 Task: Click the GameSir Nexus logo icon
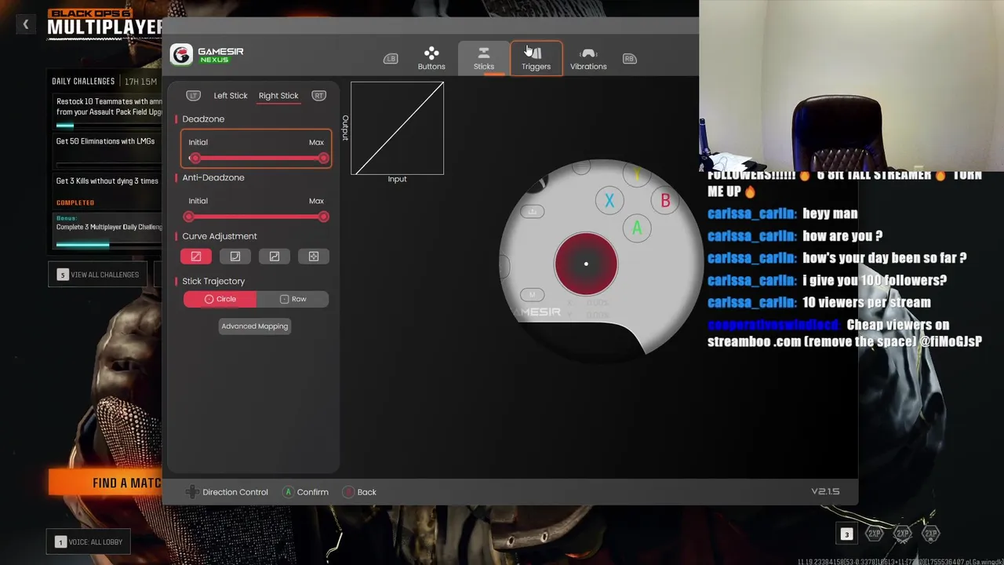tap(182, 55)
